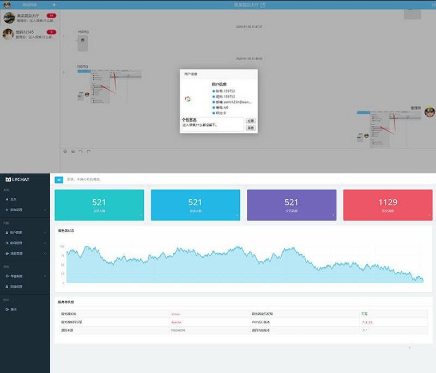Viewport: 436px width, 373px height.
Task: Click the lower button in user info dialog
Action: pyautogui.click(x=250, y=128)
